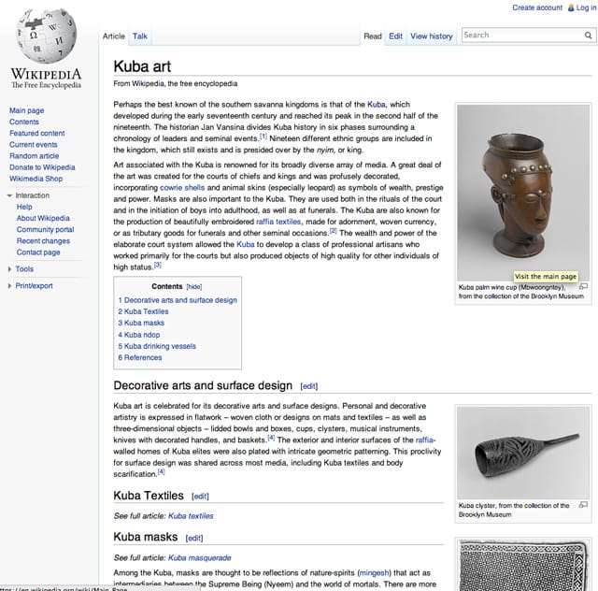Open Recent changes link

[43, 241]
